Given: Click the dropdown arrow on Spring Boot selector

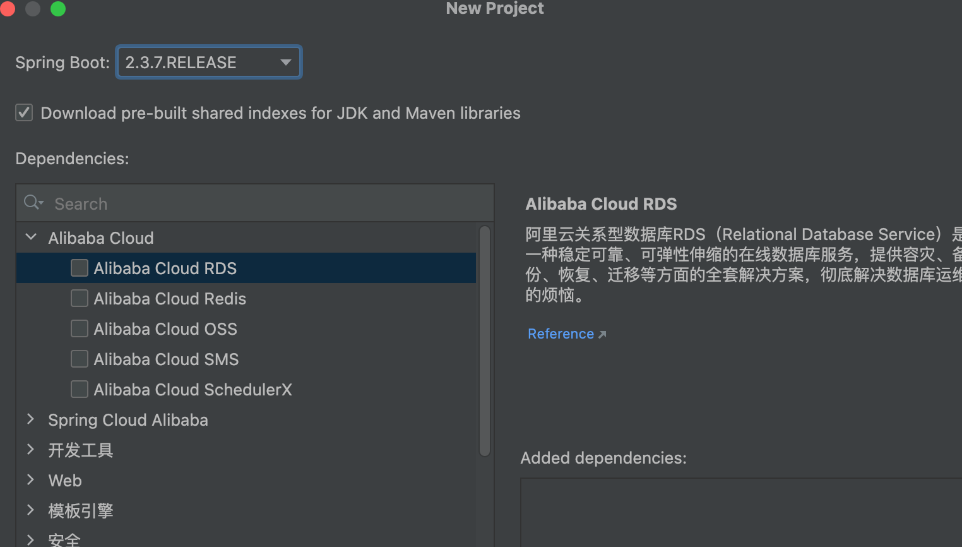Looking at the screenshot, I should [x=285, y=62].
